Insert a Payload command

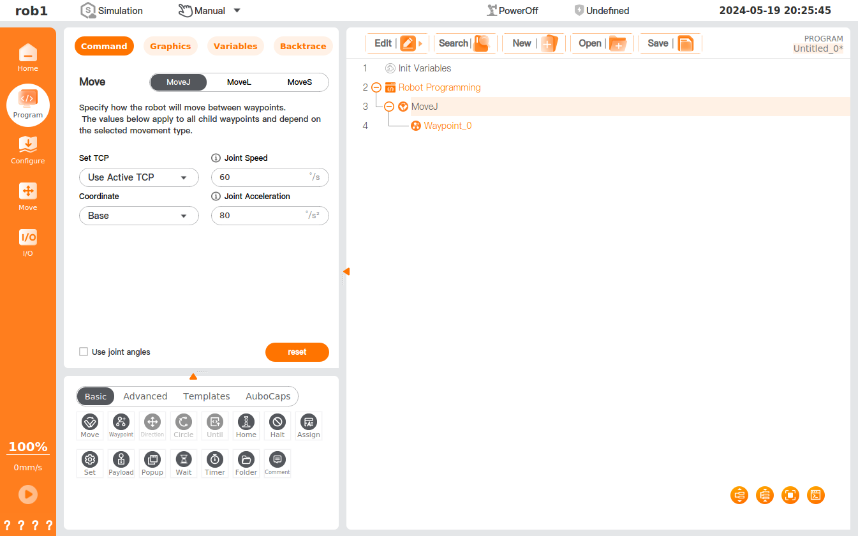[x=121, y=463]
